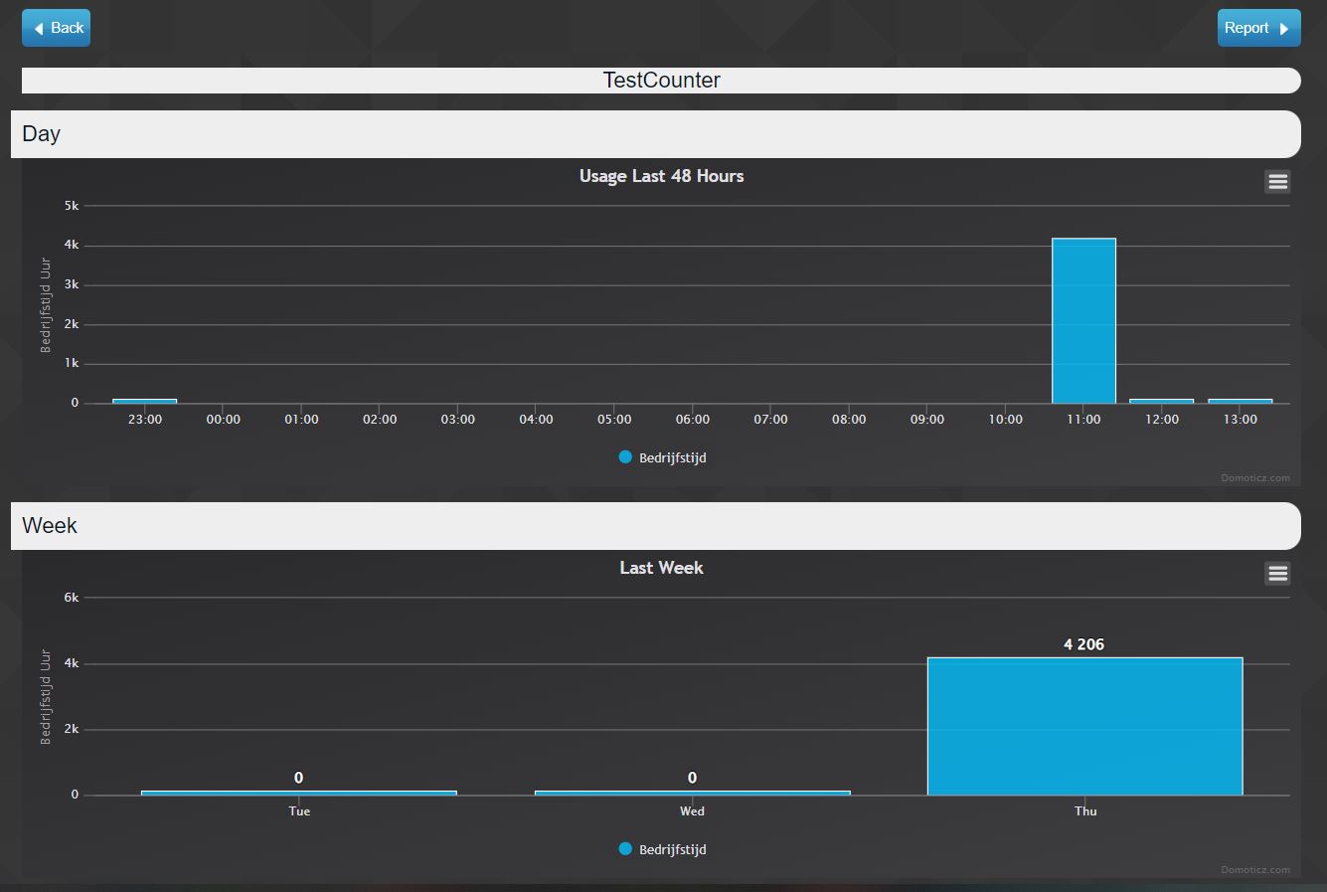This screenshot has width=1327, height=892.
Task: Open the Report page
Action: click(x=1258, y=28)
